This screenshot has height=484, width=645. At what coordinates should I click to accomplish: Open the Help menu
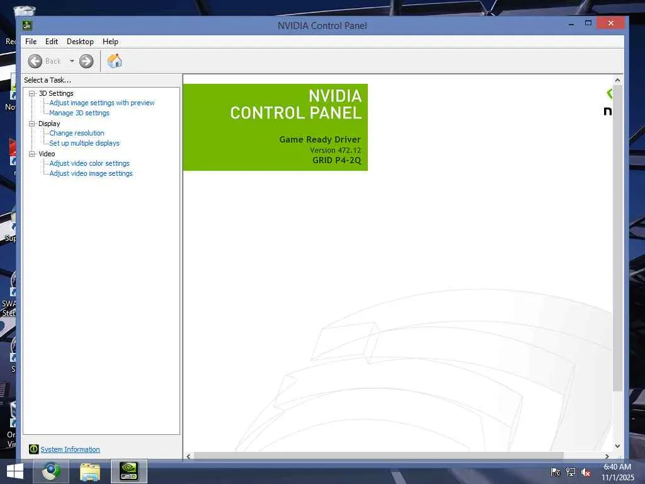[110, 42]
